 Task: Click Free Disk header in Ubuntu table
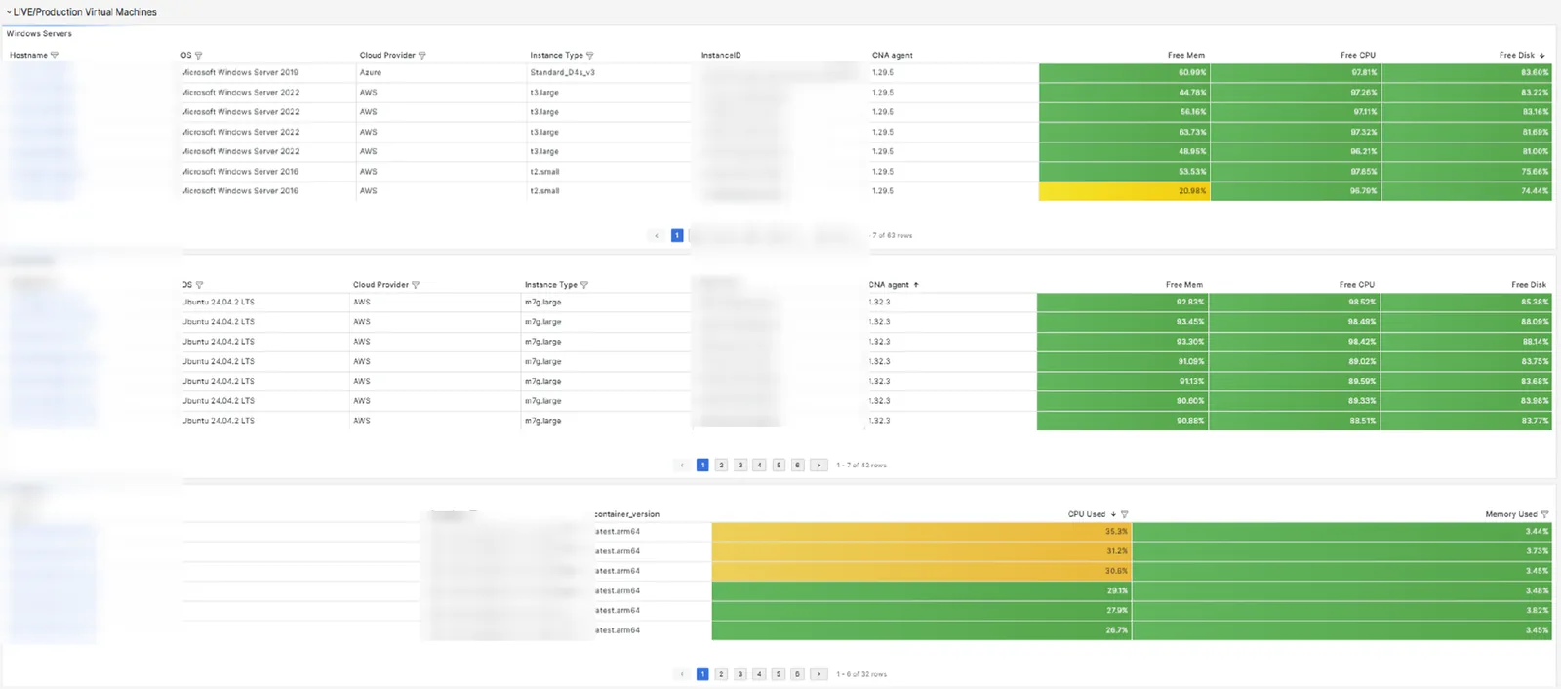tap(1529, 285)
